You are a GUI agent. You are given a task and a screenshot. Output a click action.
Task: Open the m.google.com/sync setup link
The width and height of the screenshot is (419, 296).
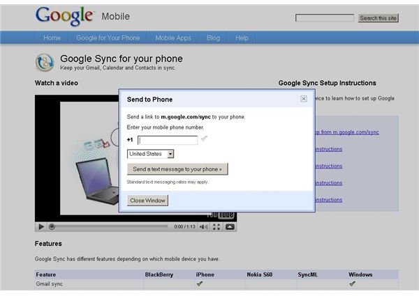347,132
